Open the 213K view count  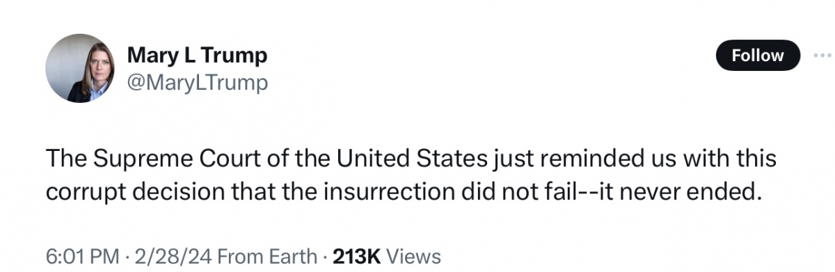tap(357, 256)
